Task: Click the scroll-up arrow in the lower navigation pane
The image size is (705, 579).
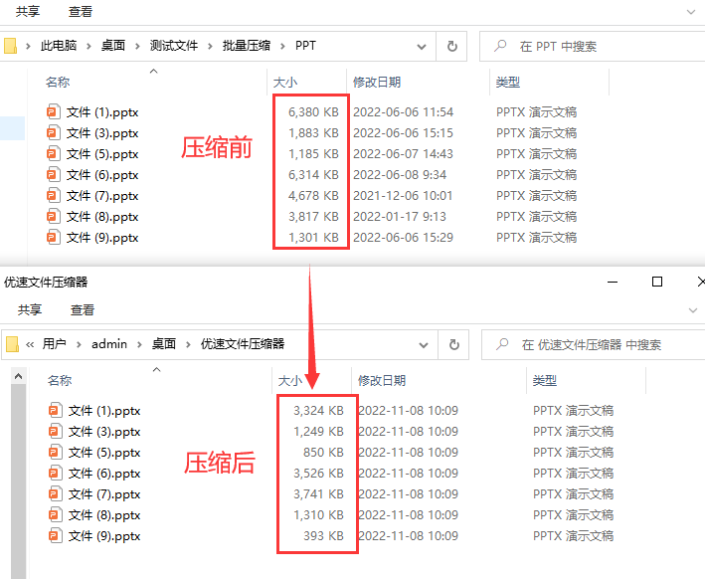Action: 19,376
